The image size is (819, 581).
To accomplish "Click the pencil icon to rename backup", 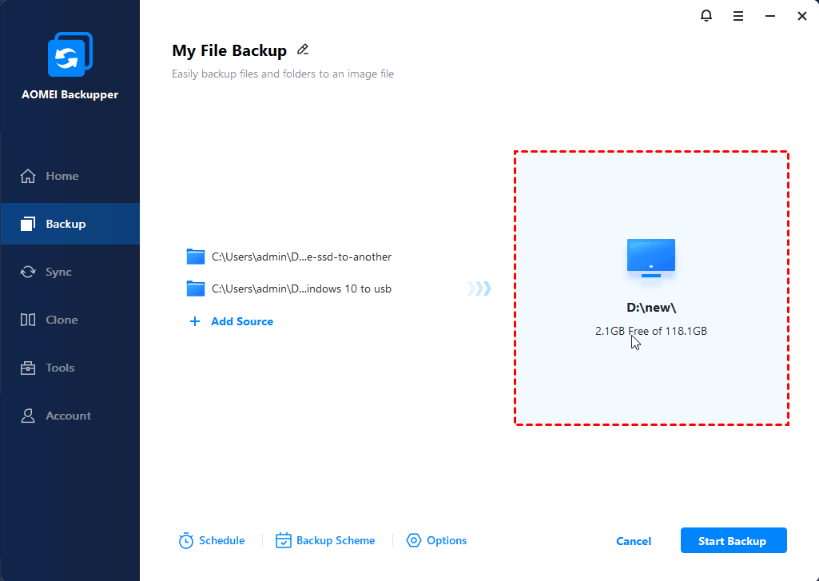I will point(303,50).
